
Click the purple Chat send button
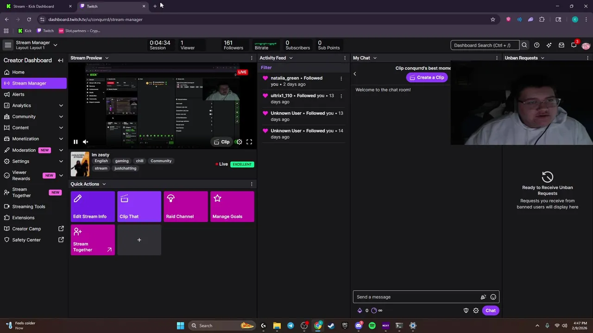tap(490, 311)
